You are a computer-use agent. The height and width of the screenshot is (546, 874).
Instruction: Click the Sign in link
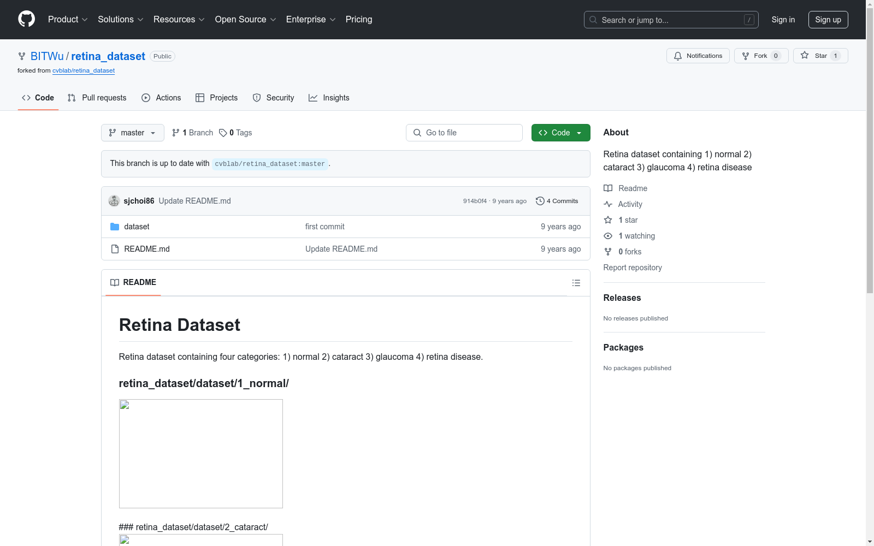(783, 20)
